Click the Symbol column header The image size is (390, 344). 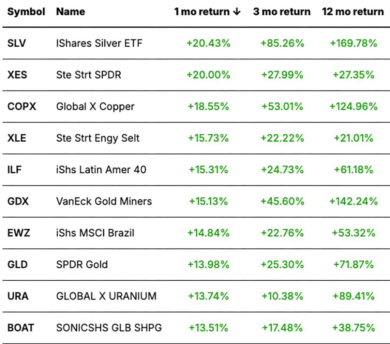26,12
